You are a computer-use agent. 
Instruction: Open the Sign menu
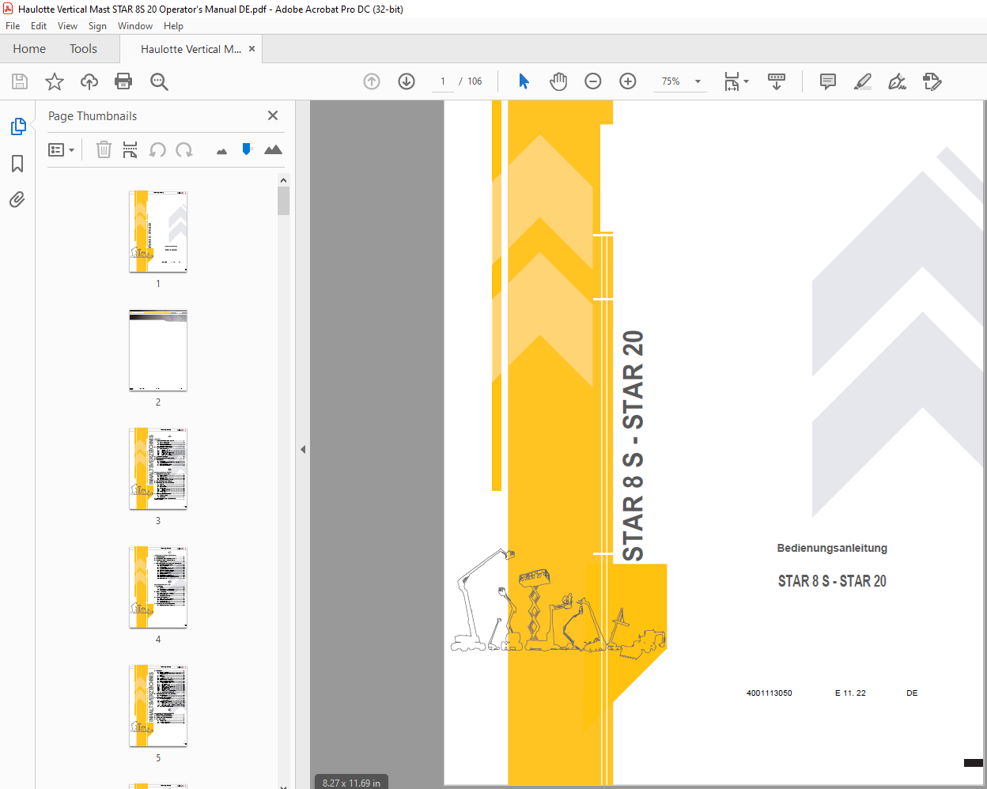pos(97,26)
